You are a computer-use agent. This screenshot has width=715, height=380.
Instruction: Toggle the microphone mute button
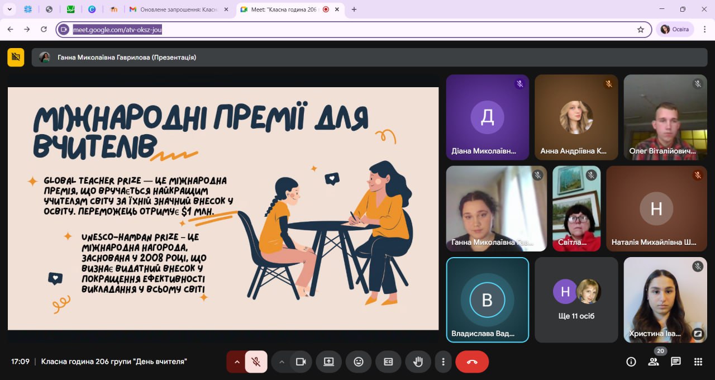[x=256, y=362]
